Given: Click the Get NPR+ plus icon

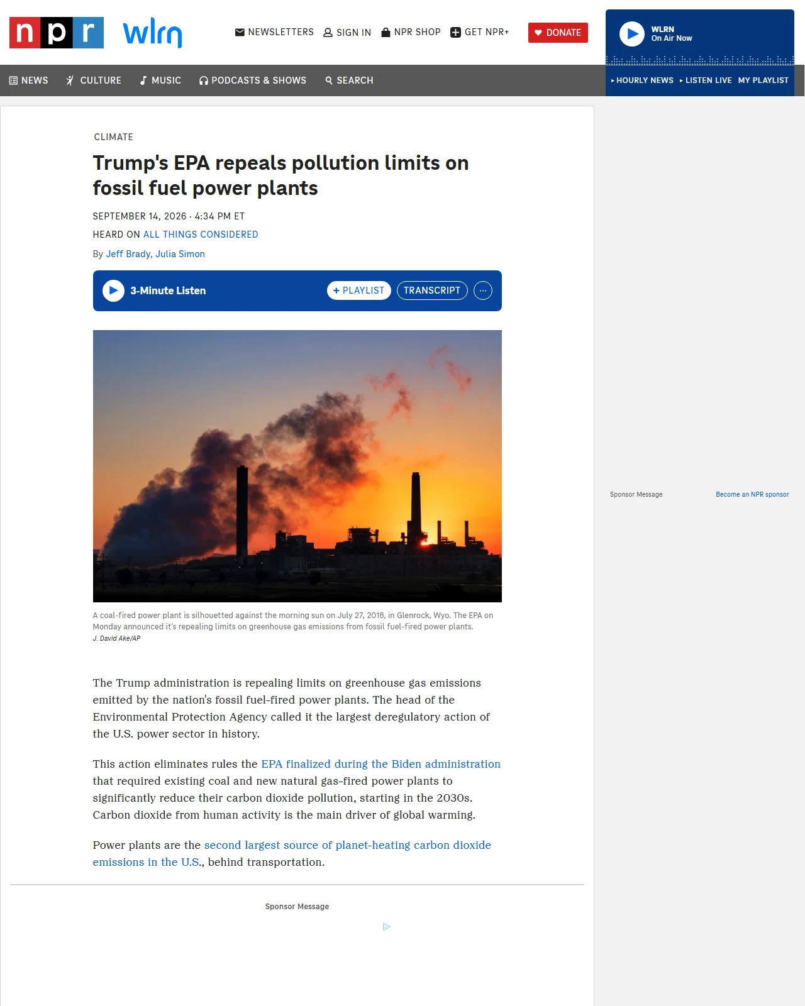Looking at the screenshot, I should 456,32.
